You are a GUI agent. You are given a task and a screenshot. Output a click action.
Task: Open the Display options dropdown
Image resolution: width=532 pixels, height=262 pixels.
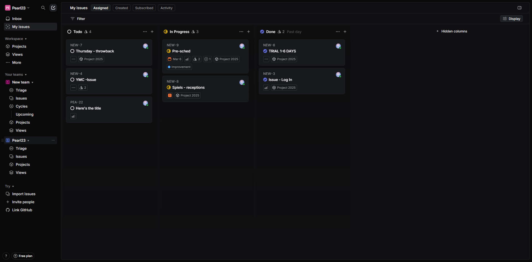tap(511, 19)
